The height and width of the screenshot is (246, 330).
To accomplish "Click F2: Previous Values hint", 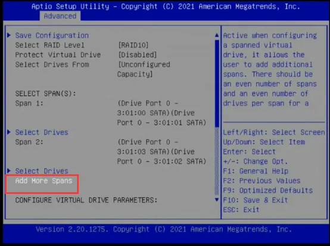I will 261,180.
